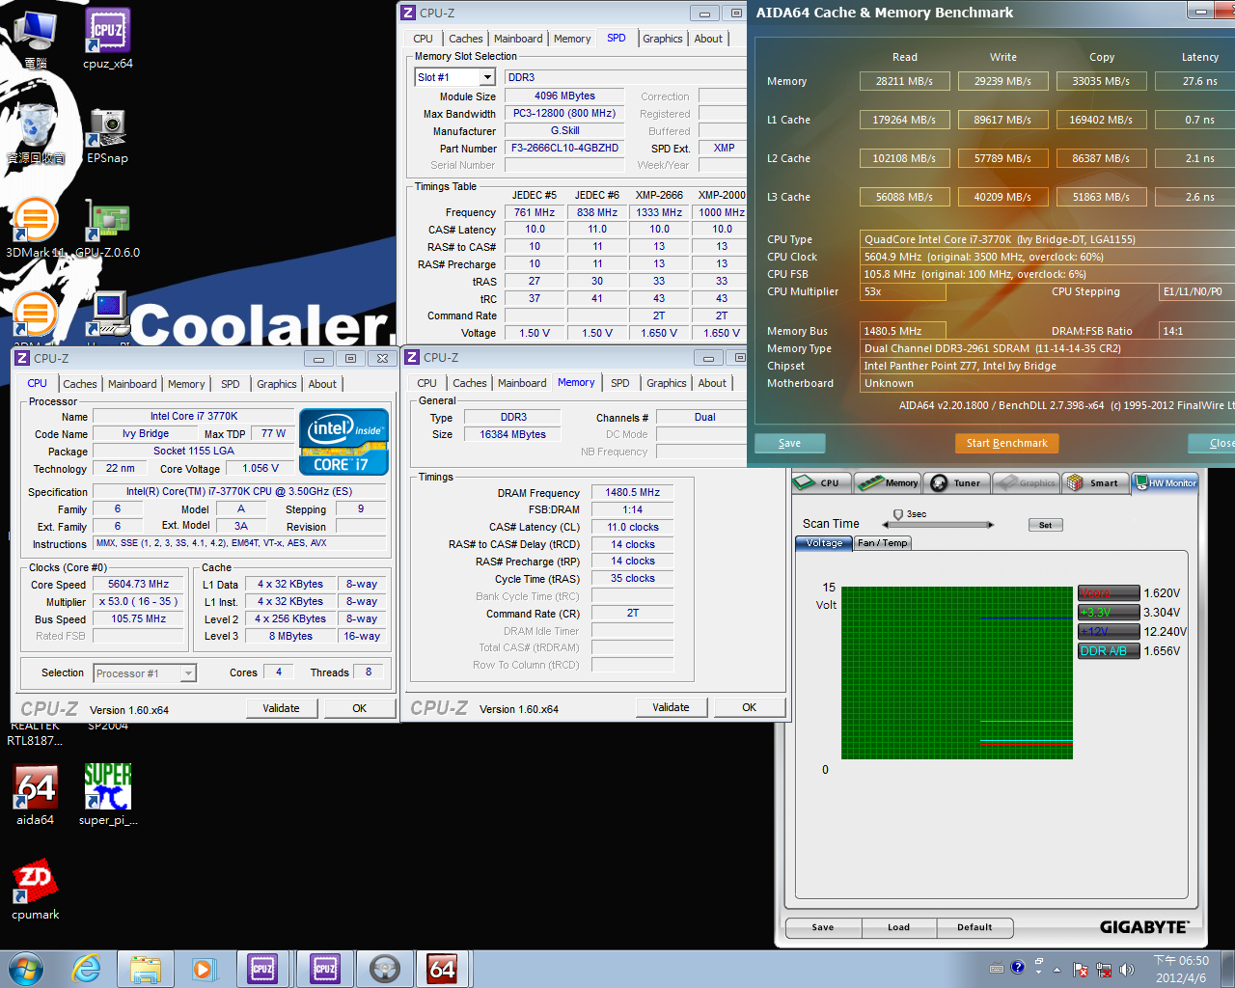Open the Computer desktop icon
Image resolution: width=1235 pixels, height=988 pixels.
coord(36,39)
